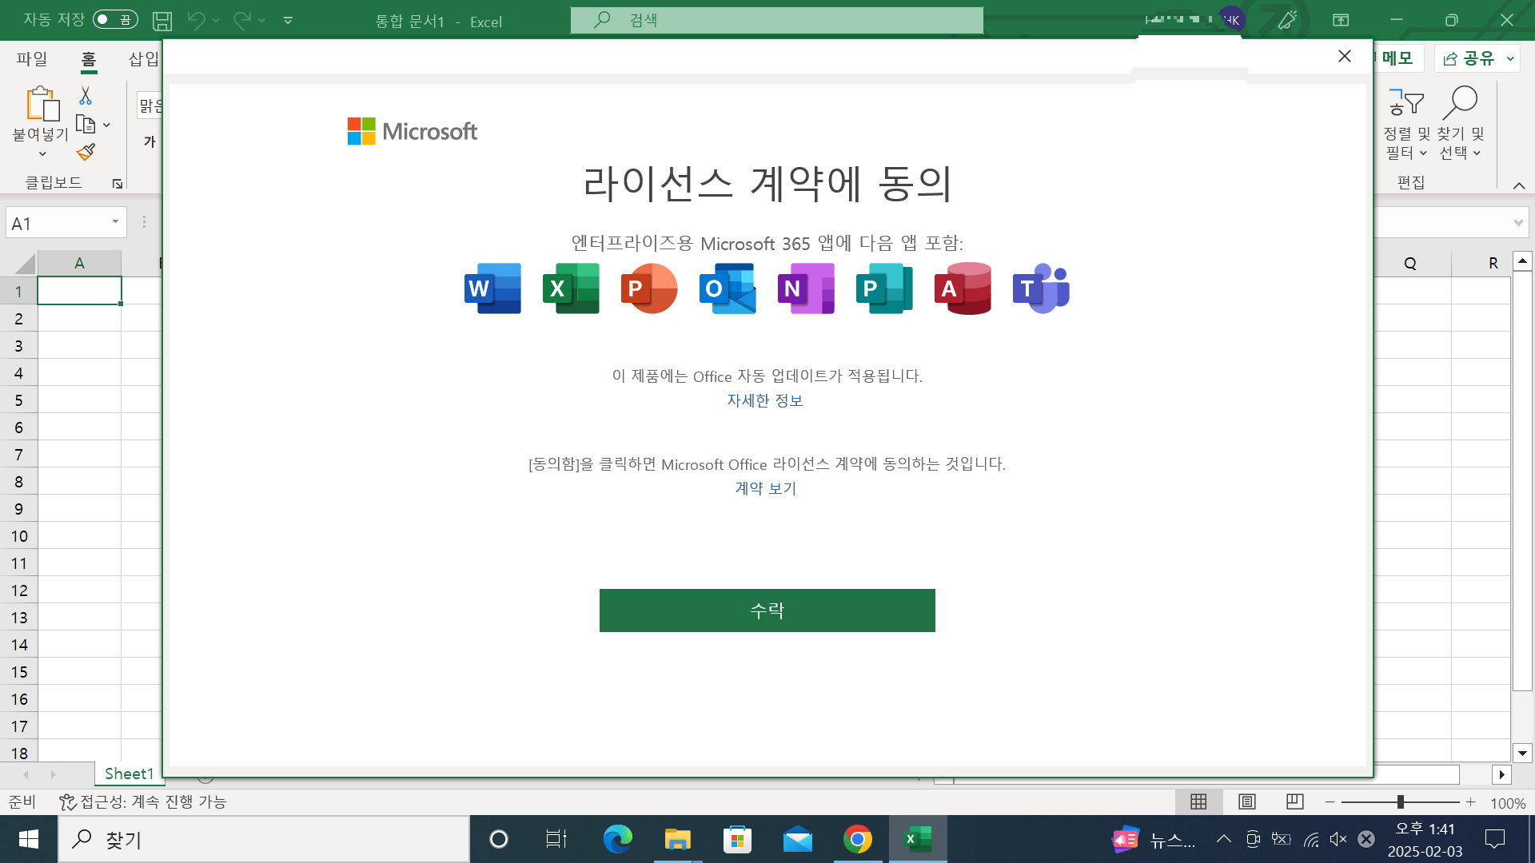The height and width of the screenshot is (863, 1535).
Task: Collapse the ribbon with chevron
Action: [1518, 185]
